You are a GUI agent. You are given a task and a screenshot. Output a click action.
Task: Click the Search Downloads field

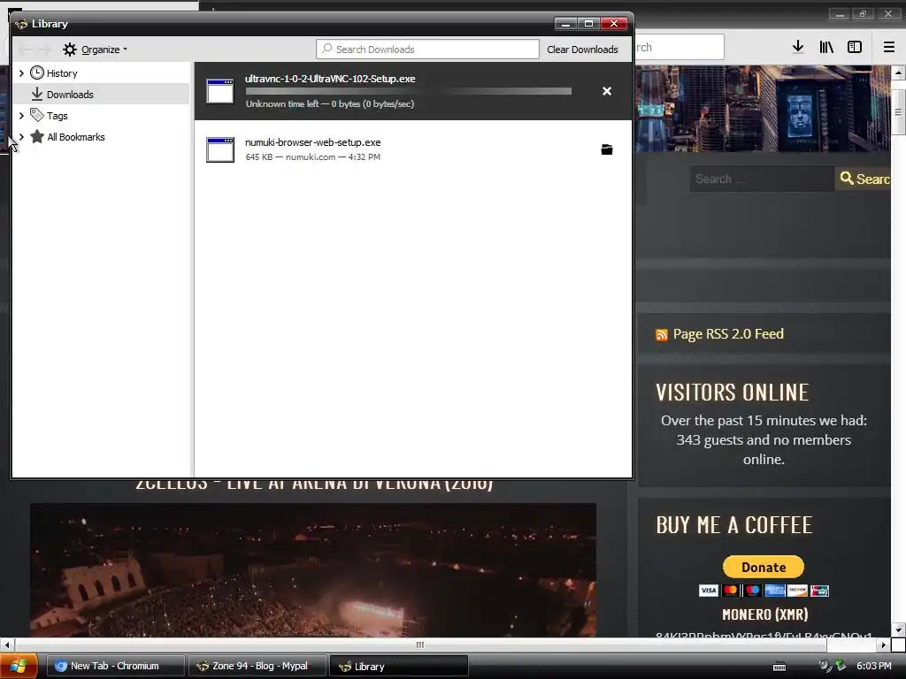[x=427, y=50]
